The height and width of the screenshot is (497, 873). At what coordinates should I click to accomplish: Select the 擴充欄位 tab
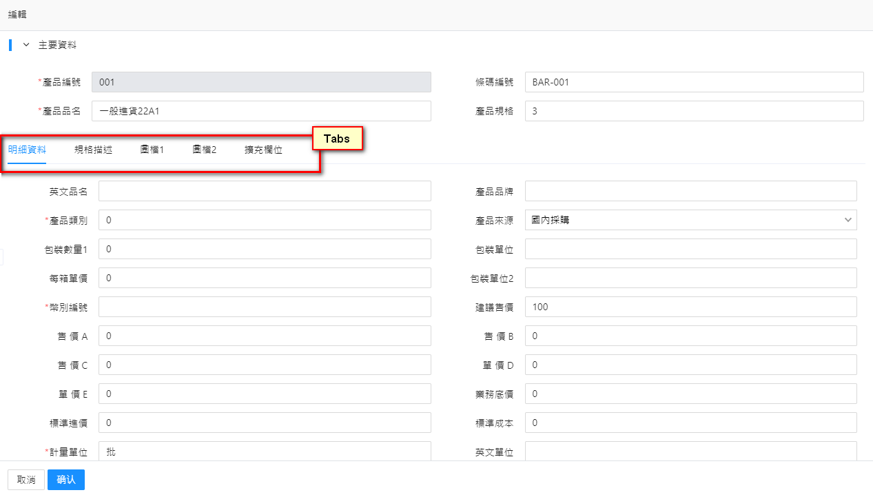[263, 150]
